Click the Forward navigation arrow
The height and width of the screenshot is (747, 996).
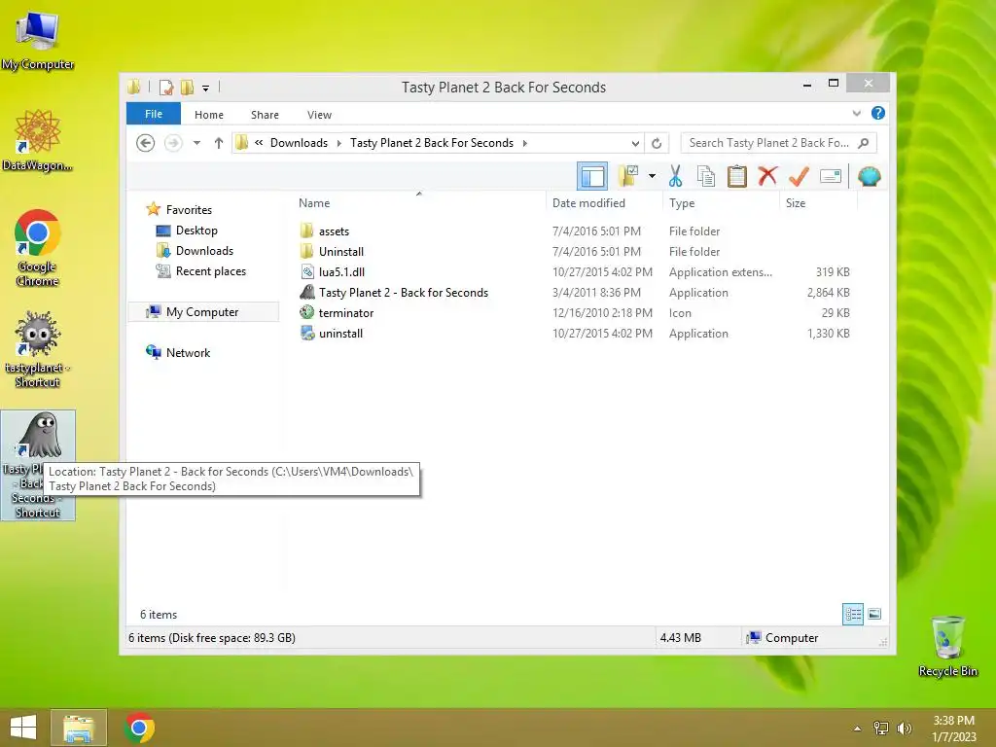tap(173, 143)
